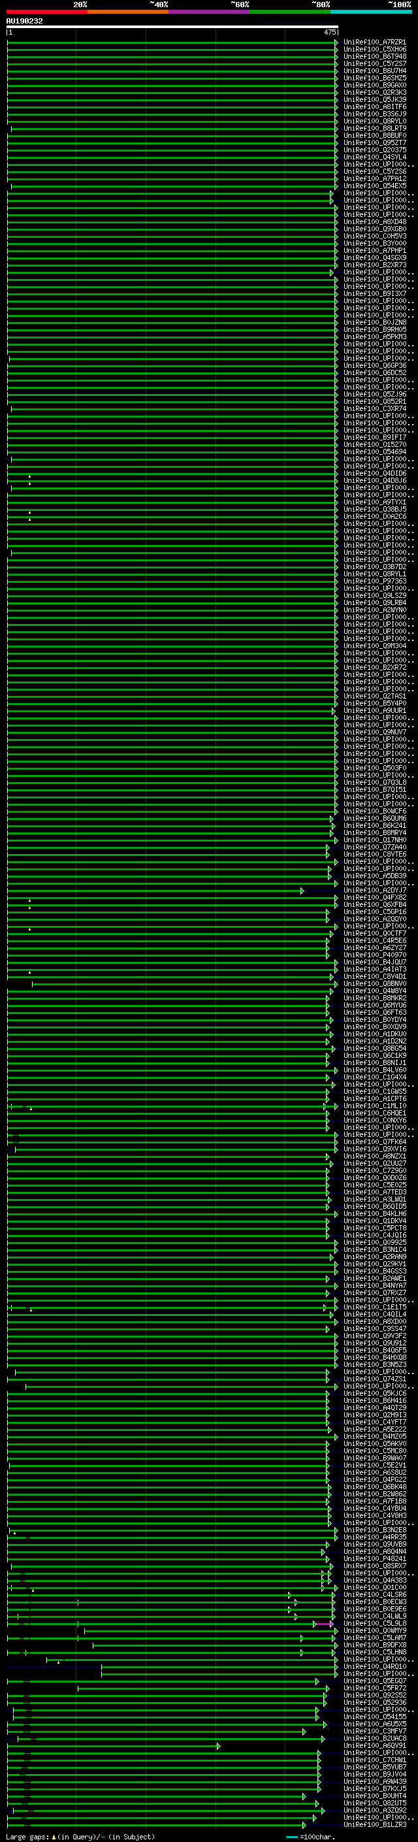Select the UniRef100_A4IAT3 label
The width and height of the screenshot is (418, 1842).
coord(374,969)
